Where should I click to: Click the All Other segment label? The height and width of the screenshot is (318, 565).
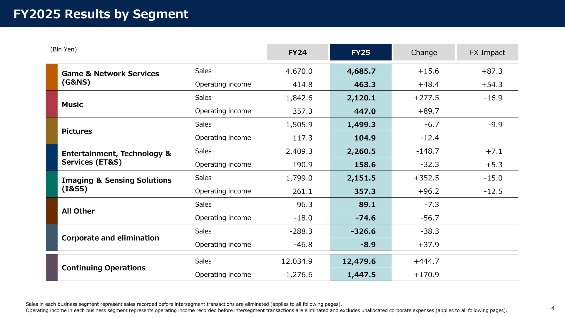78,211
